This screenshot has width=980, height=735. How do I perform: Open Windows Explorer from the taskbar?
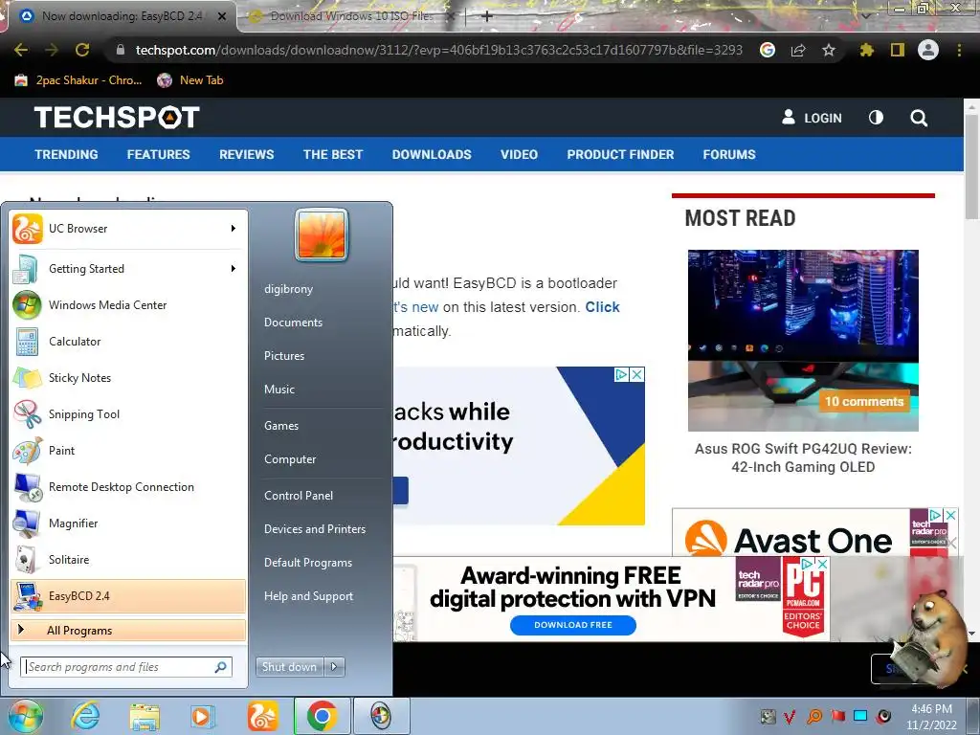(145, 716)
